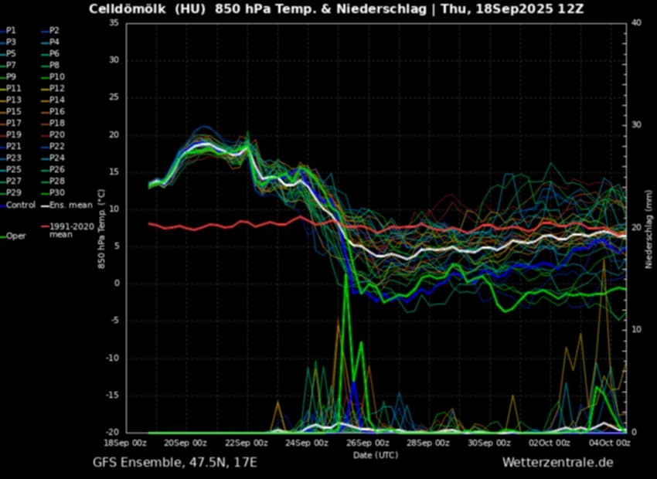Viewport: 657px width, 479px height.
Task: Click the 18Sep 00z date tick
Action: [124, 443]
